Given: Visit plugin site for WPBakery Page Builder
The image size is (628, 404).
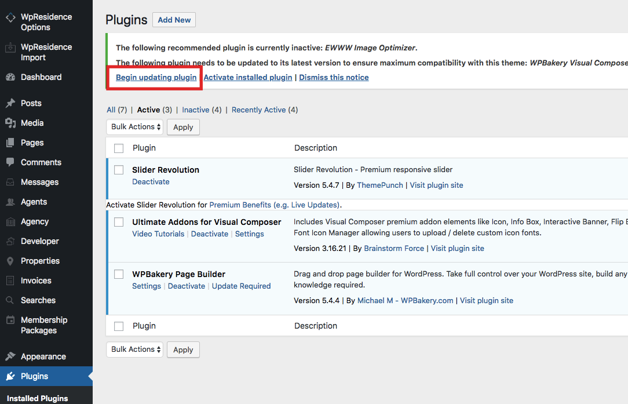Looking at the screenshot, I should 487,301.
